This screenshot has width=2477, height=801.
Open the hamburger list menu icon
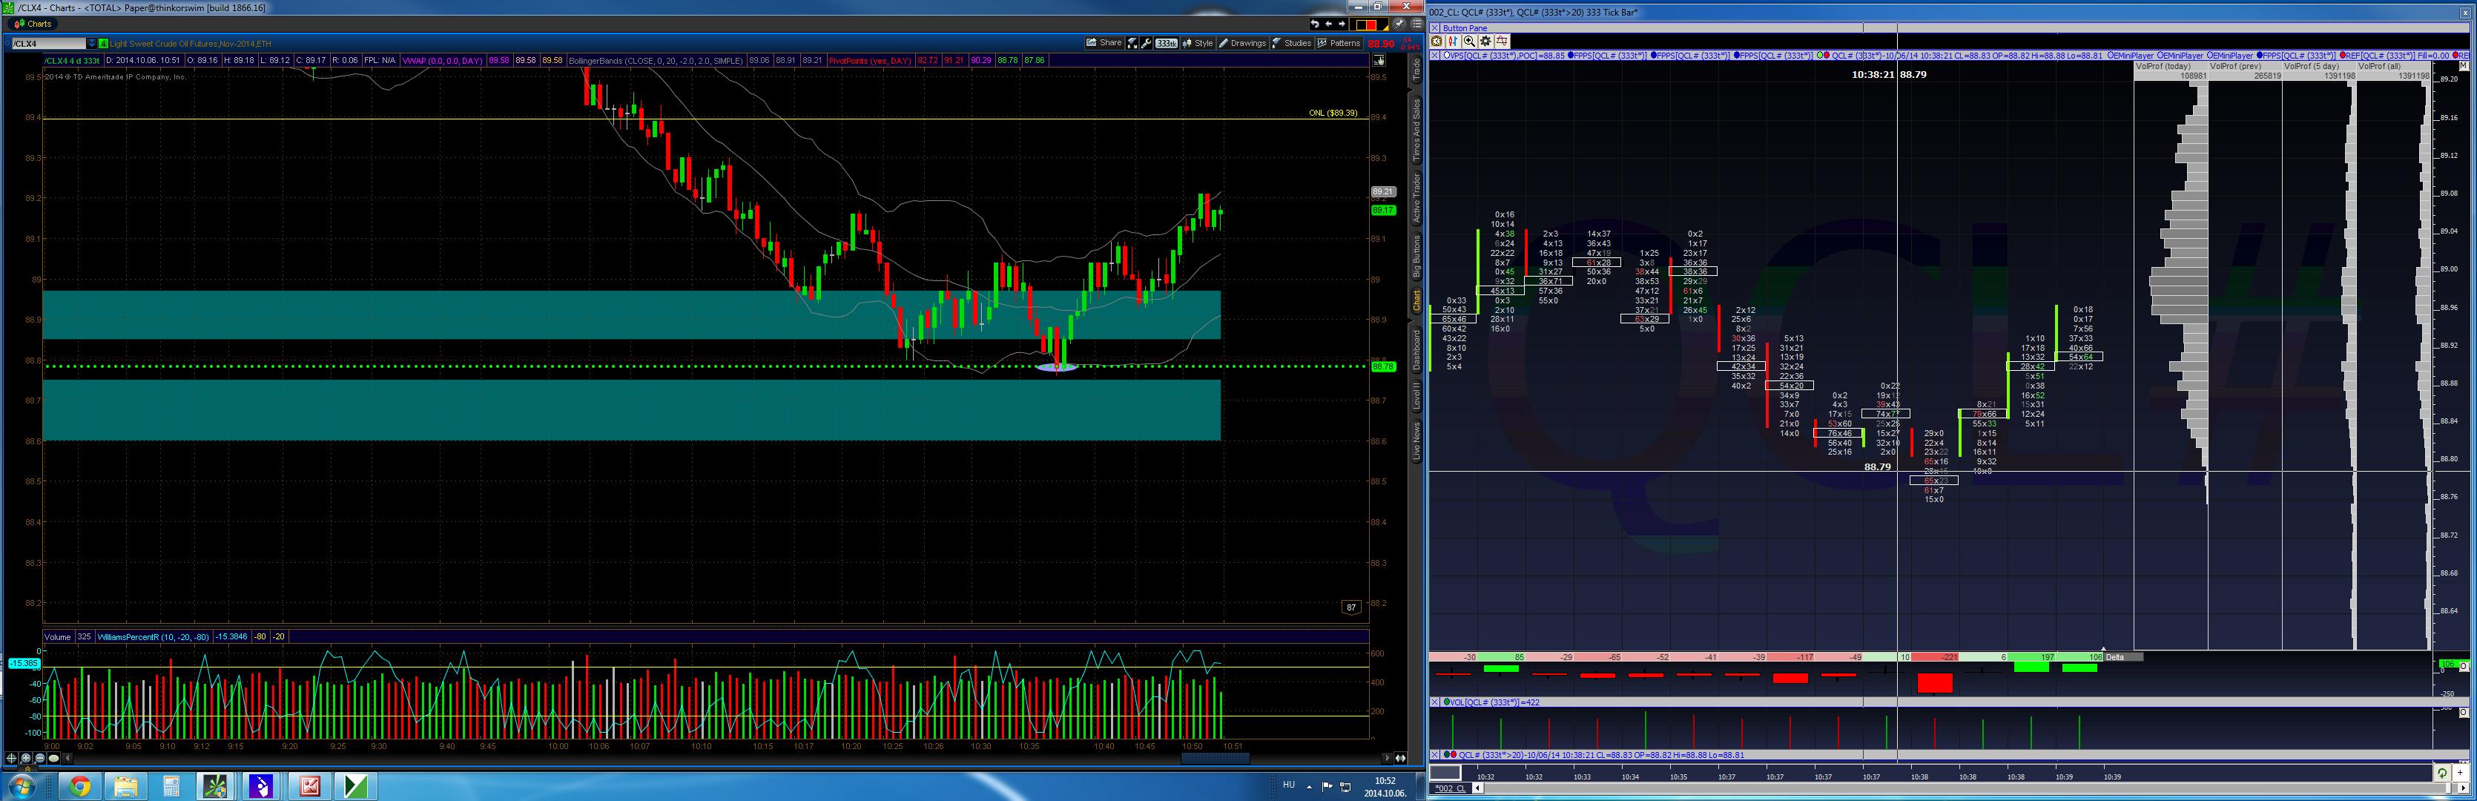(x=1416, y=24)
